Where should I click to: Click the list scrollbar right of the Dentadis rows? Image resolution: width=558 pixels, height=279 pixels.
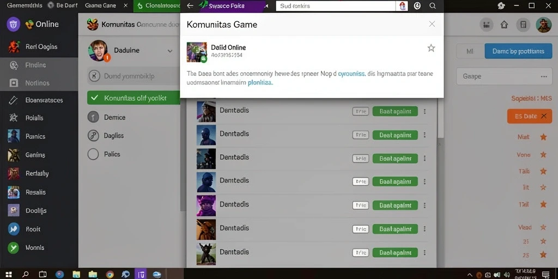(x=440, y=118)
